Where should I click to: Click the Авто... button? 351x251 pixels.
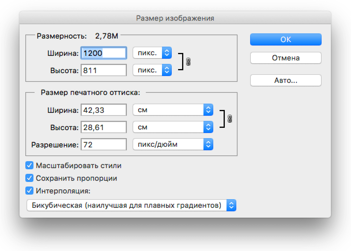point(286,81)
